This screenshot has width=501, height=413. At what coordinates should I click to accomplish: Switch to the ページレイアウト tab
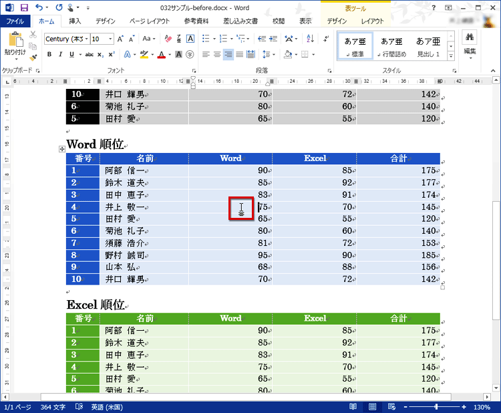(x=150, y=21)
